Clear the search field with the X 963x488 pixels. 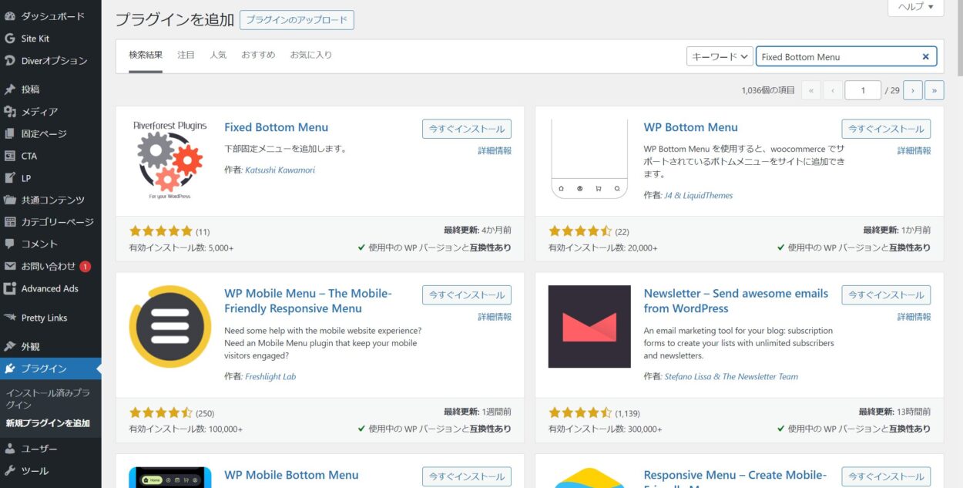coord(925,56)
